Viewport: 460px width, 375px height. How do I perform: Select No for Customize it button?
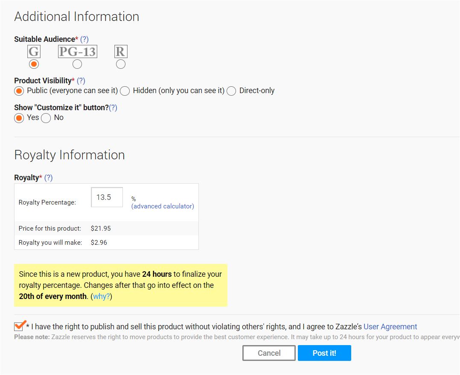46,118
